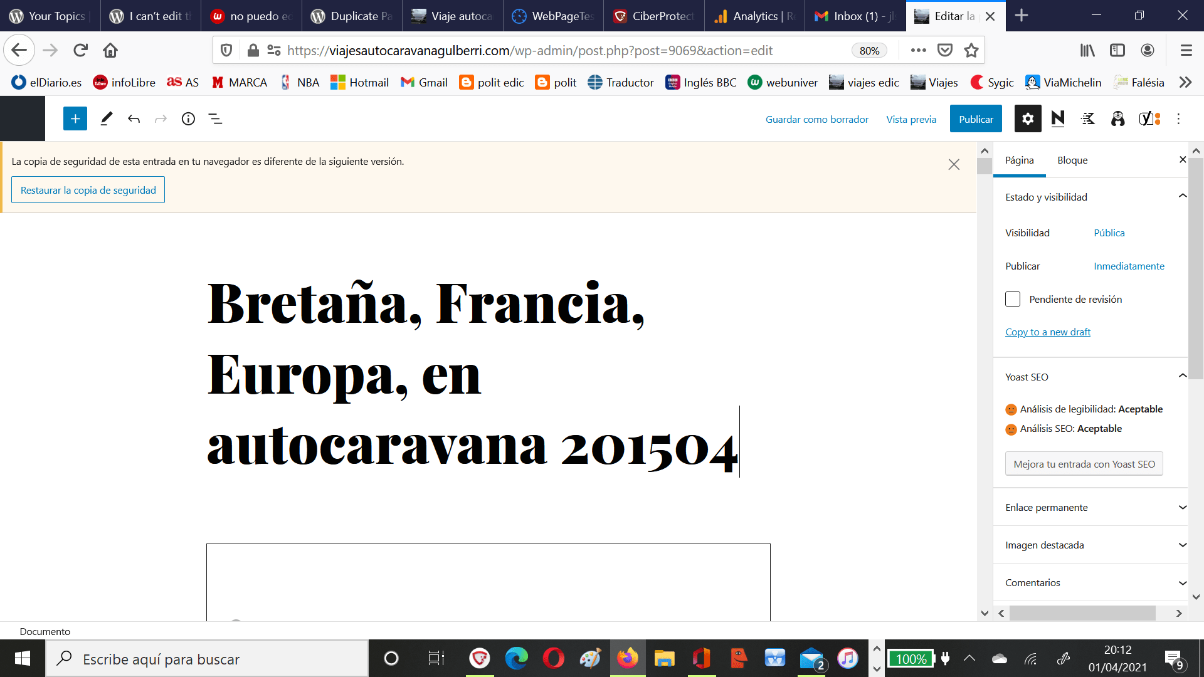1204x677 pixels.
Task: Click sidebar horizontal scrollbar
Action: tap(1082, 613)
